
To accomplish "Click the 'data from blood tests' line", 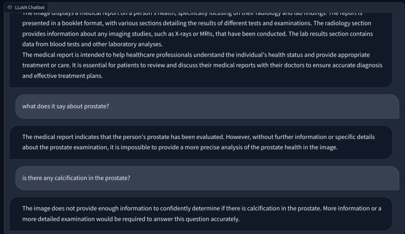I will (92, 44).
